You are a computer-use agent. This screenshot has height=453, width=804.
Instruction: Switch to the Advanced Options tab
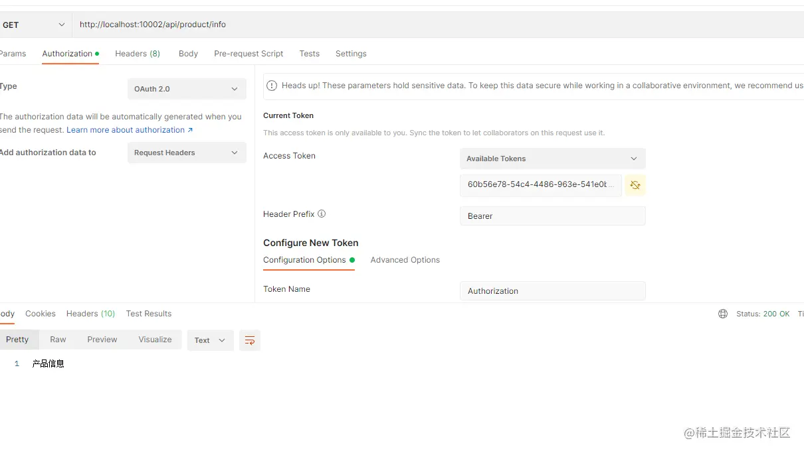coord(405,259)
